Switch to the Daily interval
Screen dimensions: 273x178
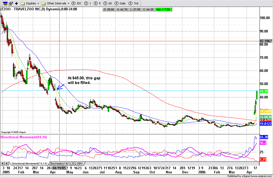coord(120,3)
